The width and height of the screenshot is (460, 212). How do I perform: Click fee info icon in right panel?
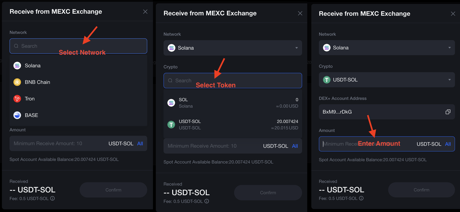click(x=361, y=198)
